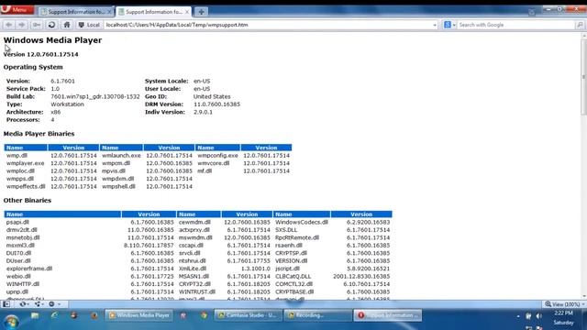The width and height of the screenshot is (587, 330).
Task: Click the Local security badge
Action: (x=89, y=25)
